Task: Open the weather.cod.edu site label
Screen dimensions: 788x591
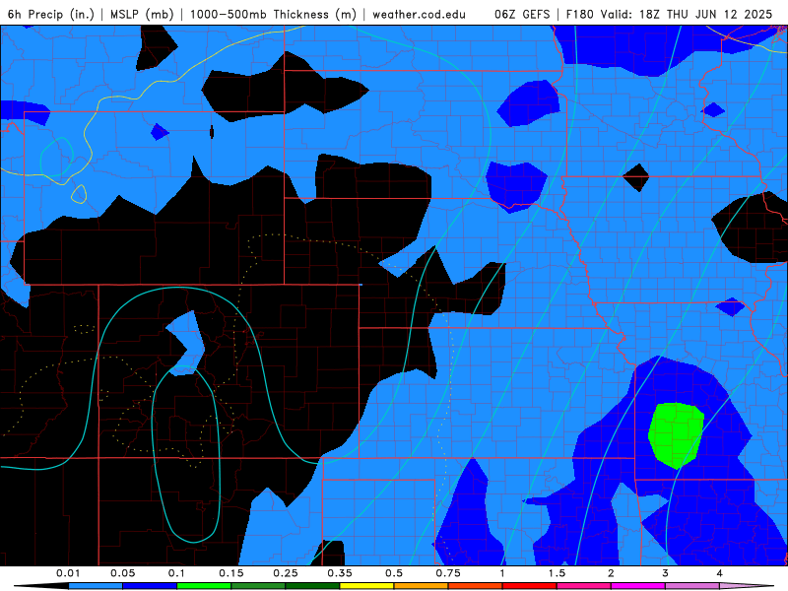Action: click(419, 14)
